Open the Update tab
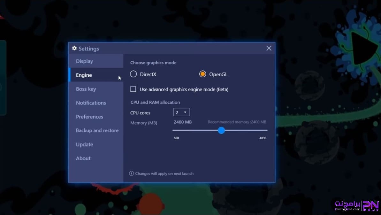 tap(96, 144)
